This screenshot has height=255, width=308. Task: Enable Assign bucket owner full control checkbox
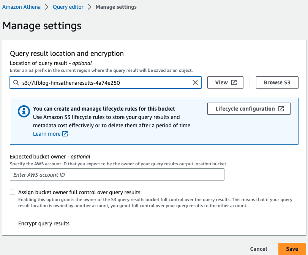[13, 192]
